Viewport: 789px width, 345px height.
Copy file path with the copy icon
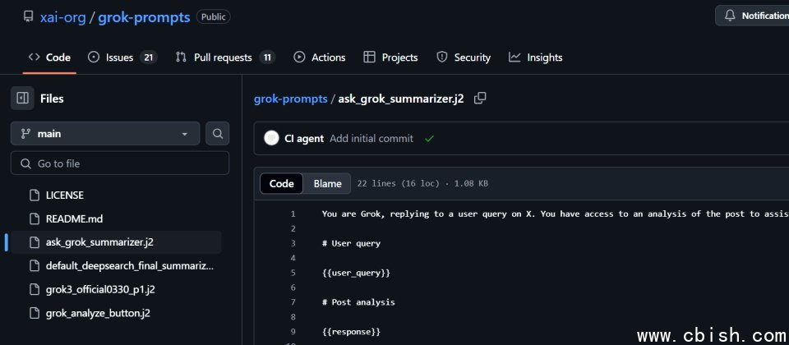point(480,98)
